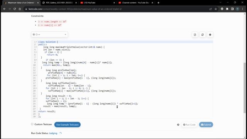247x139 pixels.
Task: Click Use Example Testcases button
Action: coord(68,125)
